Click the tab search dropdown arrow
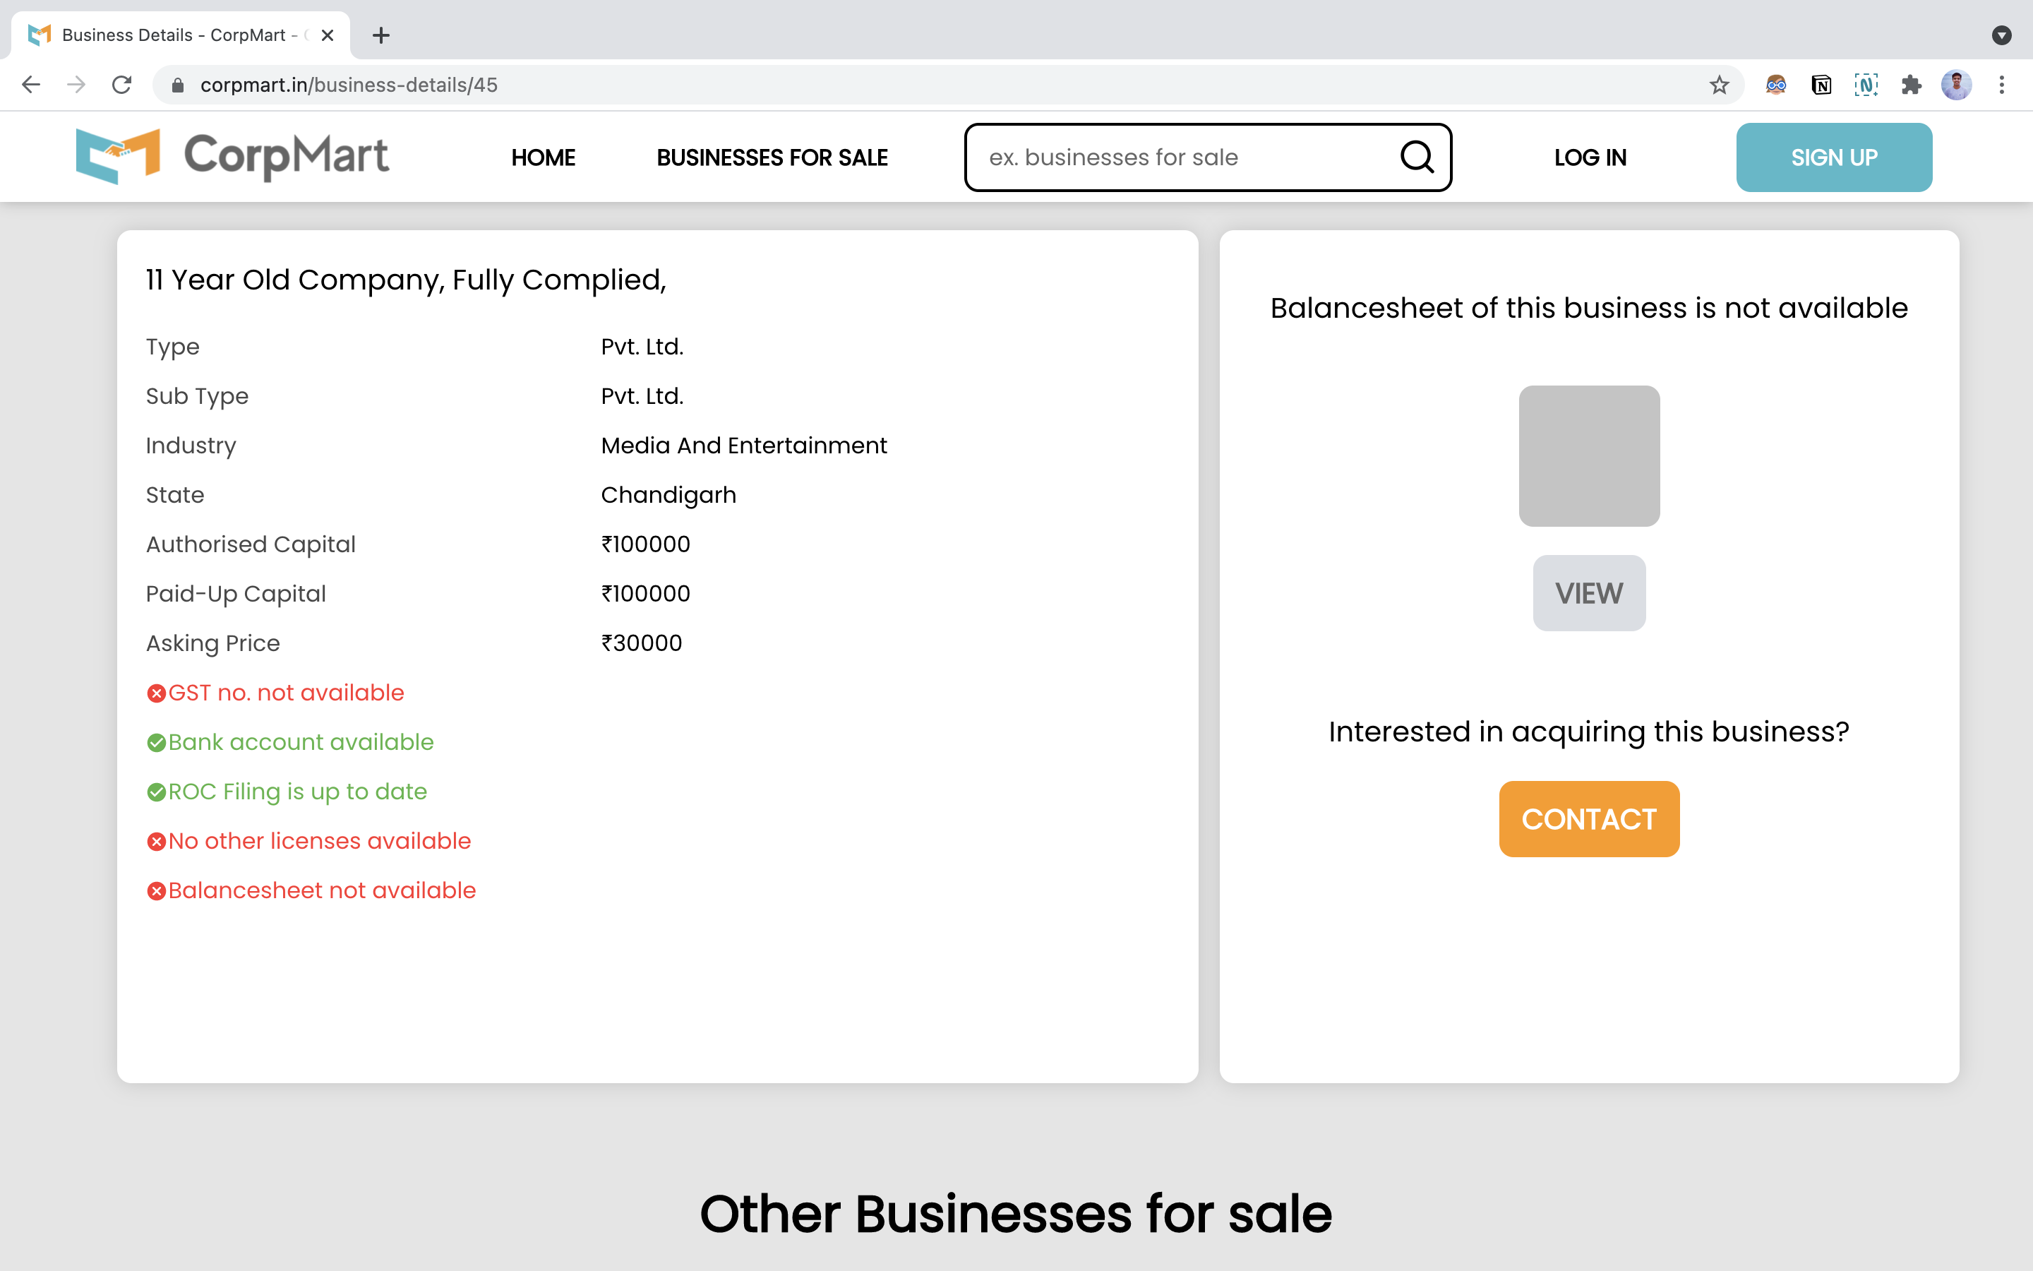The image size is (2033, 1271). point(2001,35)
